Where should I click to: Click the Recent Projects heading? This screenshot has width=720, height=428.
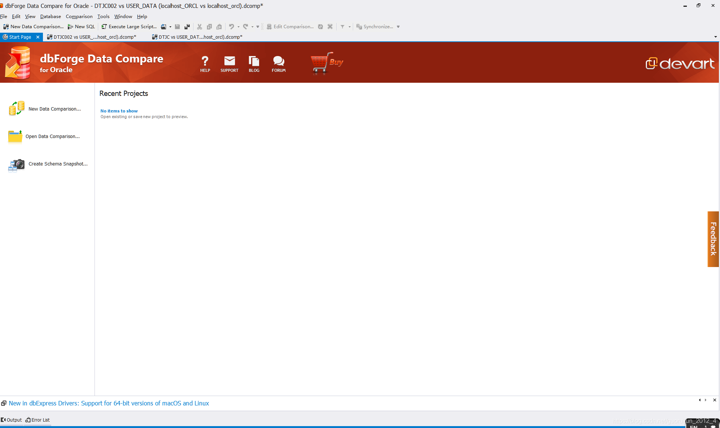[124, 94]
